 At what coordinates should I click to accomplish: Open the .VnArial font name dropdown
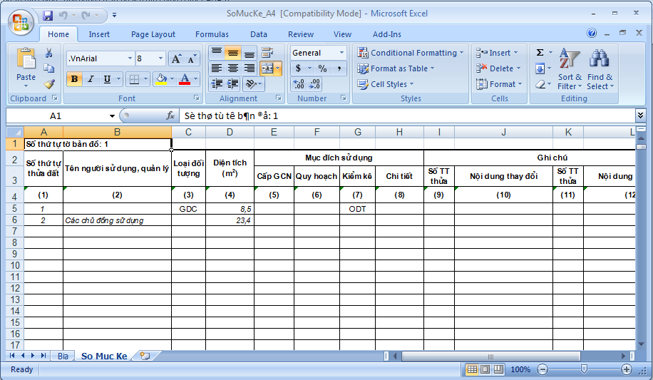click(130, 58)
